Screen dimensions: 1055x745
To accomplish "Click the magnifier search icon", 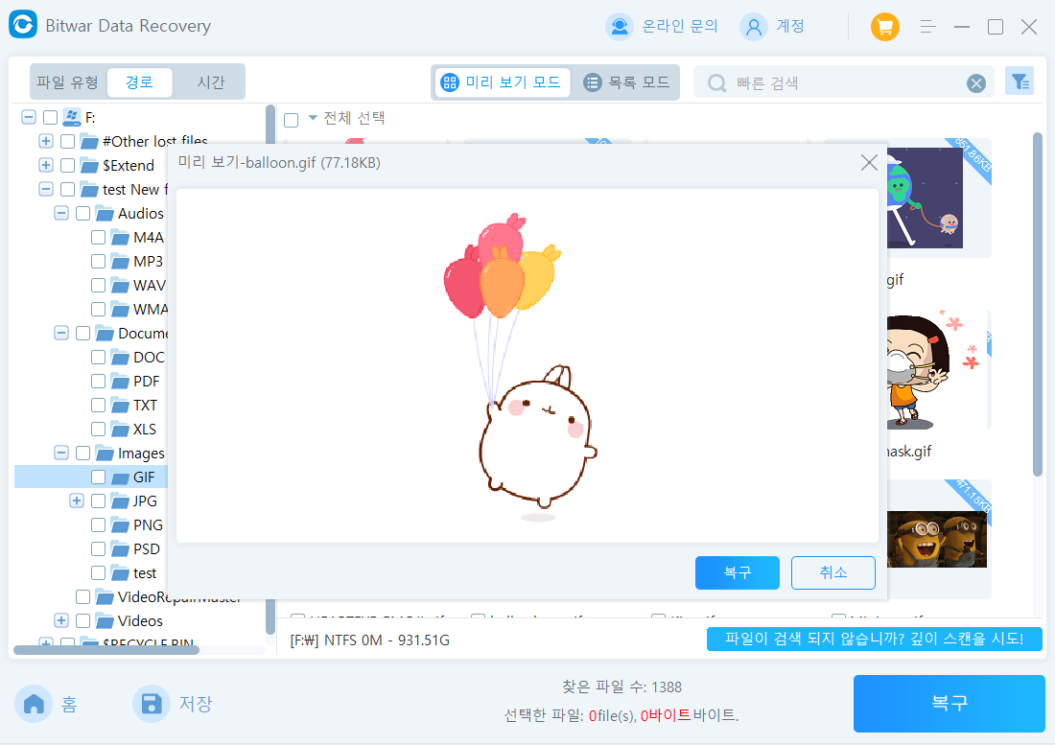I will pos(717,83).
